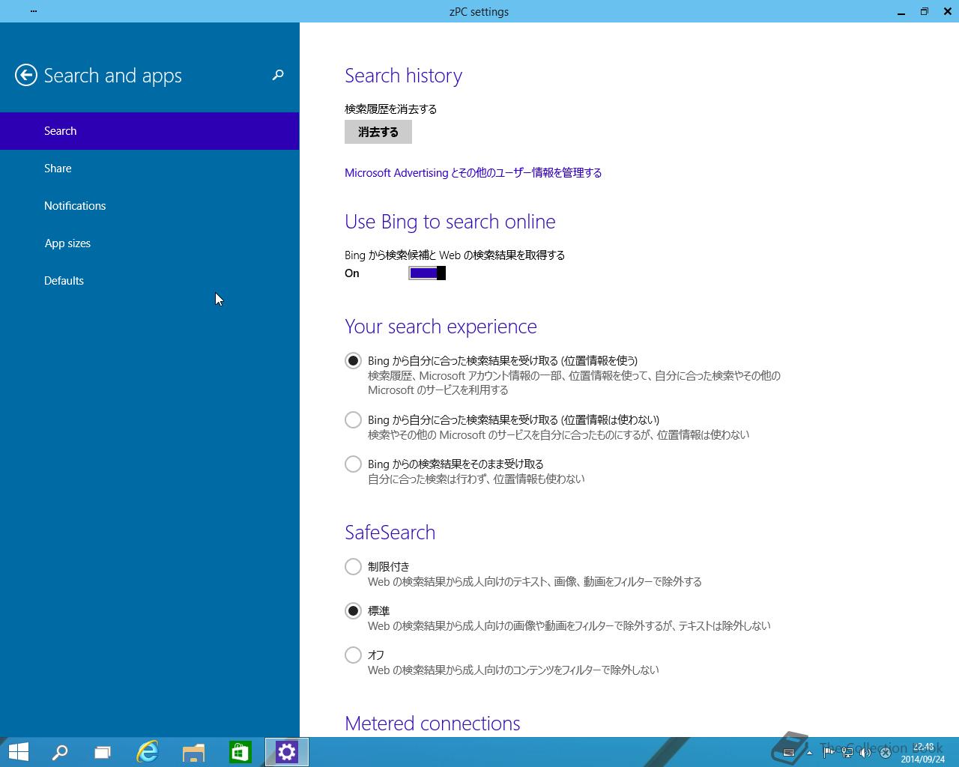Image resolution: width=959 pixels, height=767 pixels.
Task: Go back with the circled arrow icon
Action: click(x=26, y=75)
